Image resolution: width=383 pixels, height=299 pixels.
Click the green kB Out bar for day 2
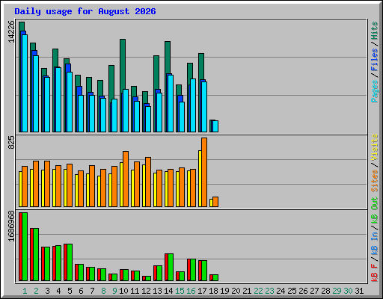(36, 254)
